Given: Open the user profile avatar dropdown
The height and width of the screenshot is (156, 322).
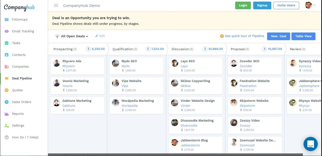Looking at the screenshot, I should pyautogui.click(x=310, y=5).
